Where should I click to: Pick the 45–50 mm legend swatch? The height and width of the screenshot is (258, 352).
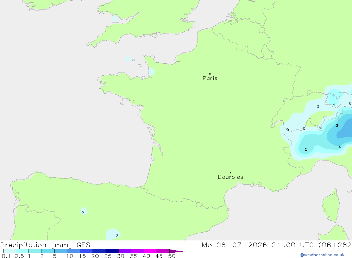click(x=163, y=251)
